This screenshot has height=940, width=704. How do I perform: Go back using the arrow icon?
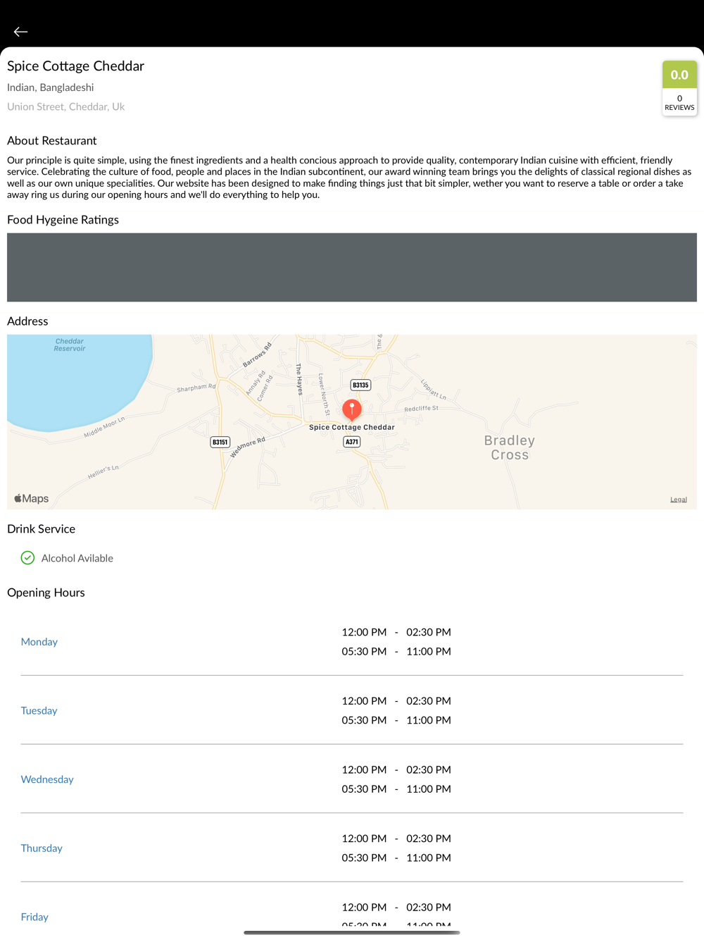point(20,32)
